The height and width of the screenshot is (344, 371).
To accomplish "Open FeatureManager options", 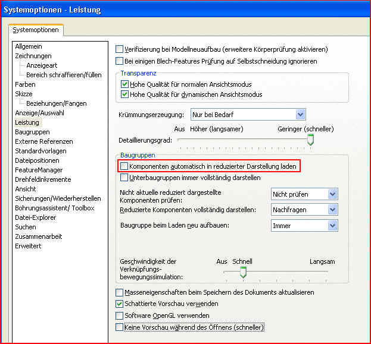I will click(x=39, y=170).
